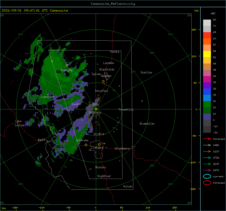Image resolution: width=226 pixels, height=211 pixels.
Task: Pick the purple 36-39 dBZ color swatch
Action: [x=207, y=85]
